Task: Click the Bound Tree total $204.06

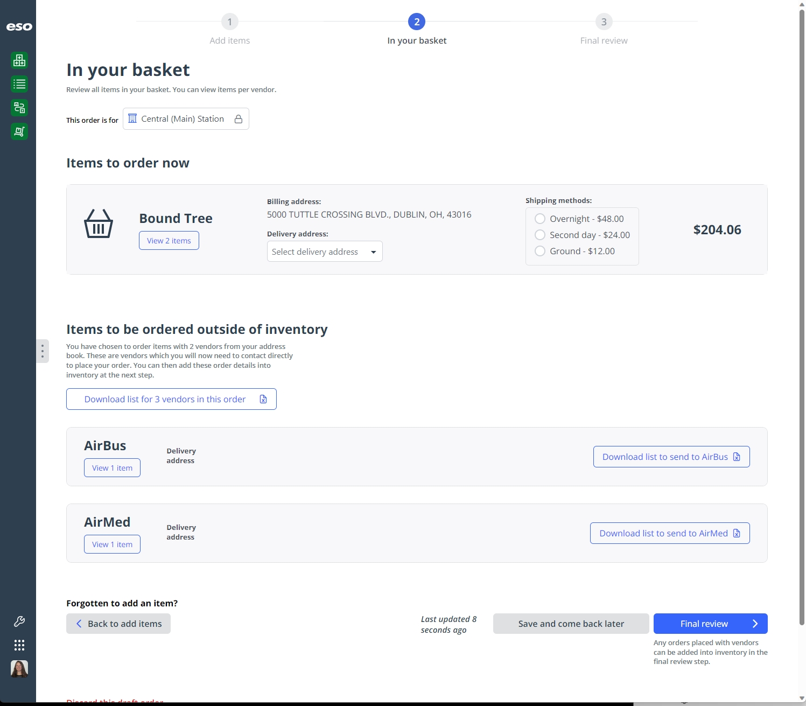Action: tap(717, 230)
